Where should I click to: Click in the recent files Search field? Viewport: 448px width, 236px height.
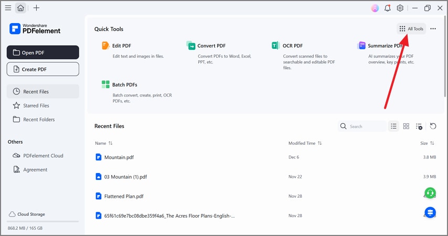[x=362, y=126]
